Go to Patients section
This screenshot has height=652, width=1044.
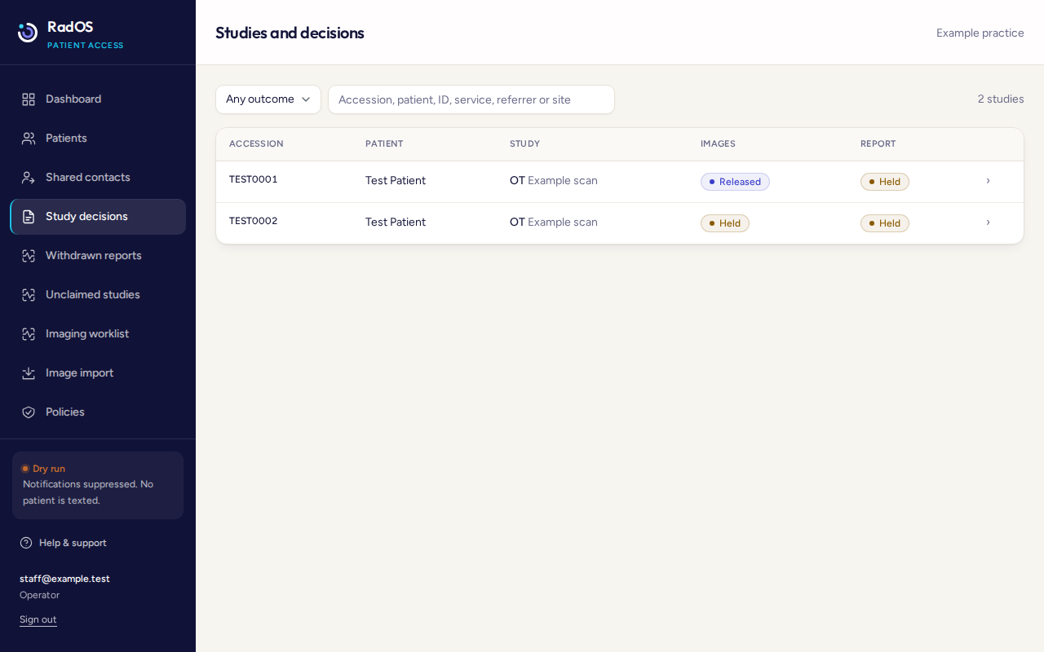(98, 139)
